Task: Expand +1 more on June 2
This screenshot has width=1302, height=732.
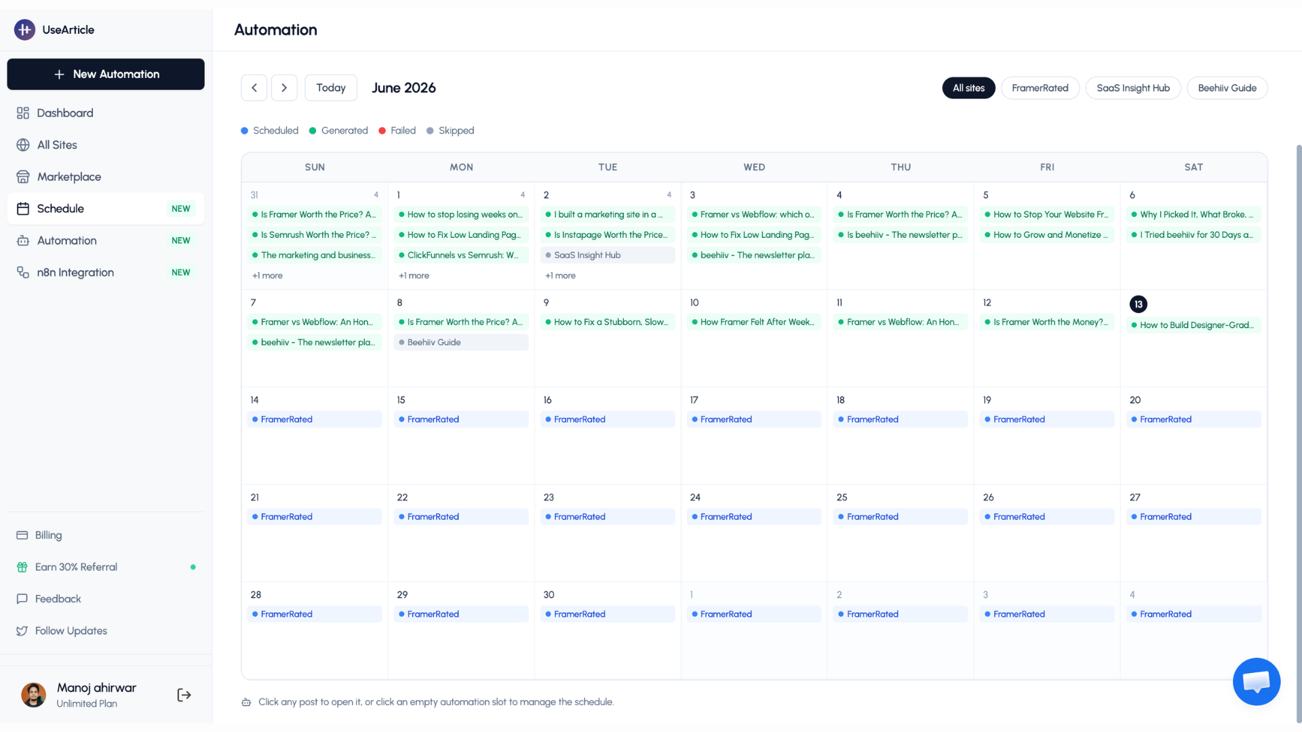Action: click(560, 276)
